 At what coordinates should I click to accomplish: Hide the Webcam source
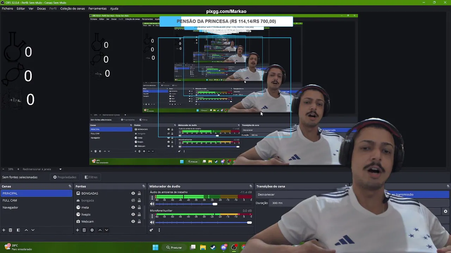[x=133, y=221]
